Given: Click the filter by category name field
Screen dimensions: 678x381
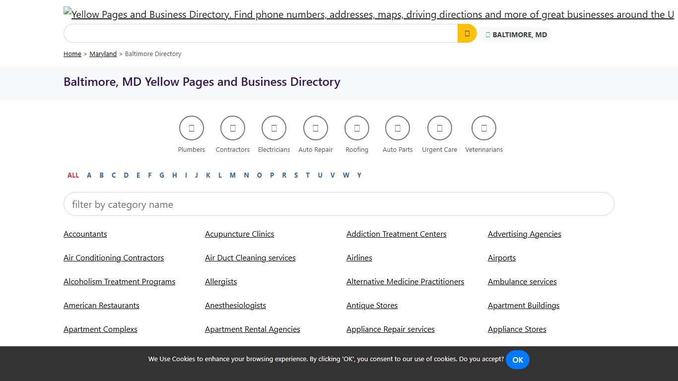Looking at the screenshot, I should click(x=339, y=204).
